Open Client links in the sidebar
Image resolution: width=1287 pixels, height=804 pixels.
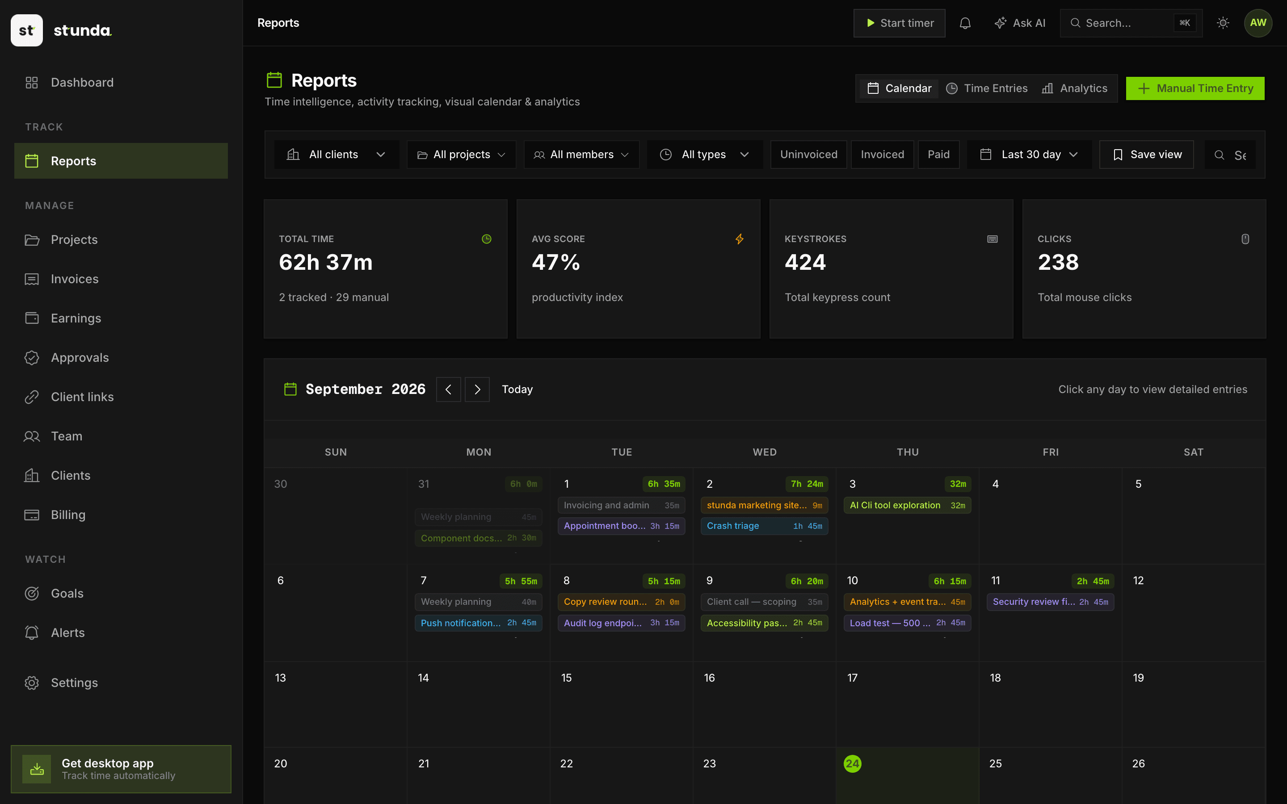121,397
